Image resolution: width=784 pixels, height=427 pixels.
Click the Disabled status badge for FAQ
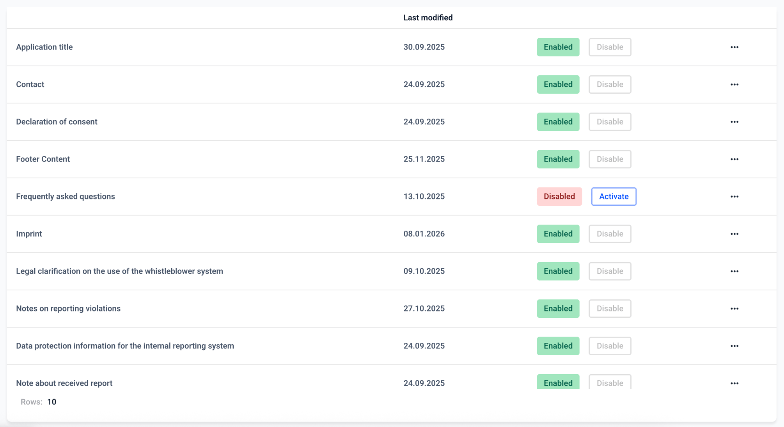[x=559, y=196]
